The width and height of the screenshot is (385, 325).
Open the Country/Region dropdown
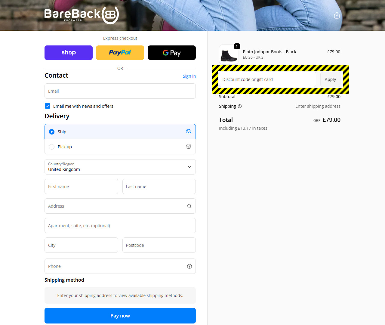[x=120, y=167]
